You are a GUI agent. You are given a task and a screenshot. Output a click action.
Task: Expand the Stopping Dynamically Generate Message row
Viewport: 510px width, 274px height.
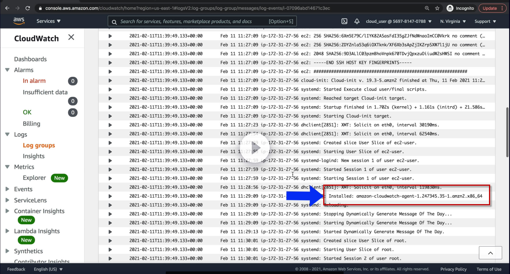(x=110, y=214)
